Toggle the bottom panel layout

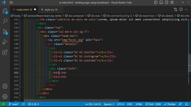[x=161, y=2]
